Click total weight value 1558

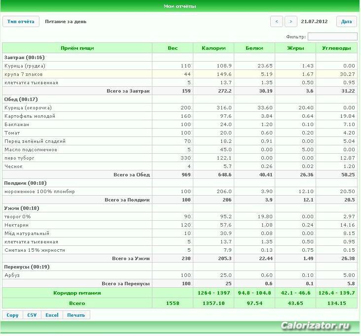(173, 303)
